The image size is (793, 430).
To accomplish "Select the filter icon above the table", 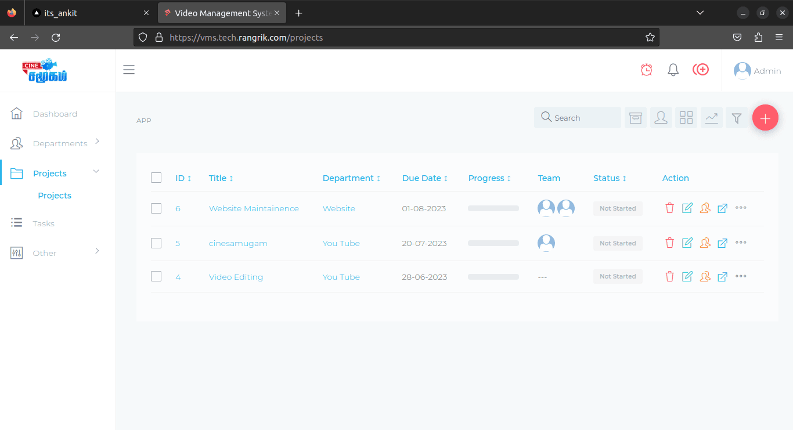I will [737, 117].
